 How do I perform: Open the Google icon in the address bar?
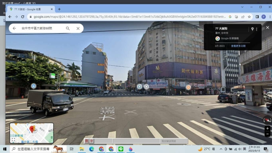[x=230, y=17]
